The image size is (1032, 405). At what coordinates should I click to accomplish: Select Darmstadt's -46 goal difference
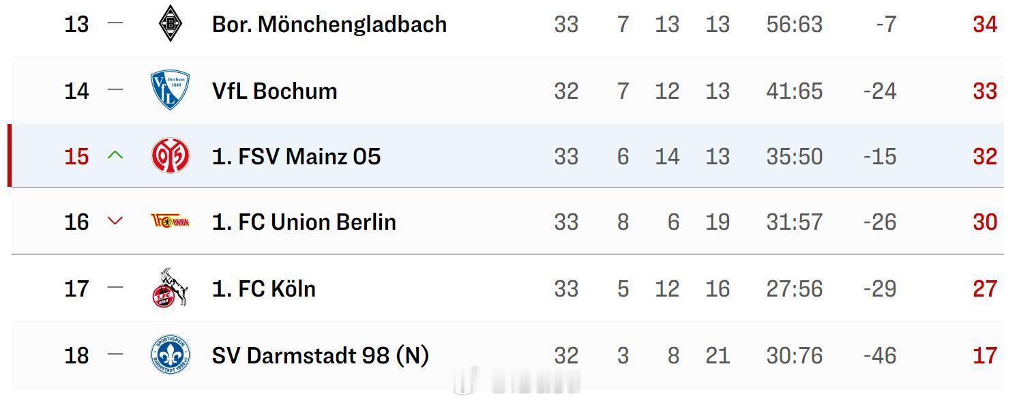pyautogui.click(x=879, y=356)
